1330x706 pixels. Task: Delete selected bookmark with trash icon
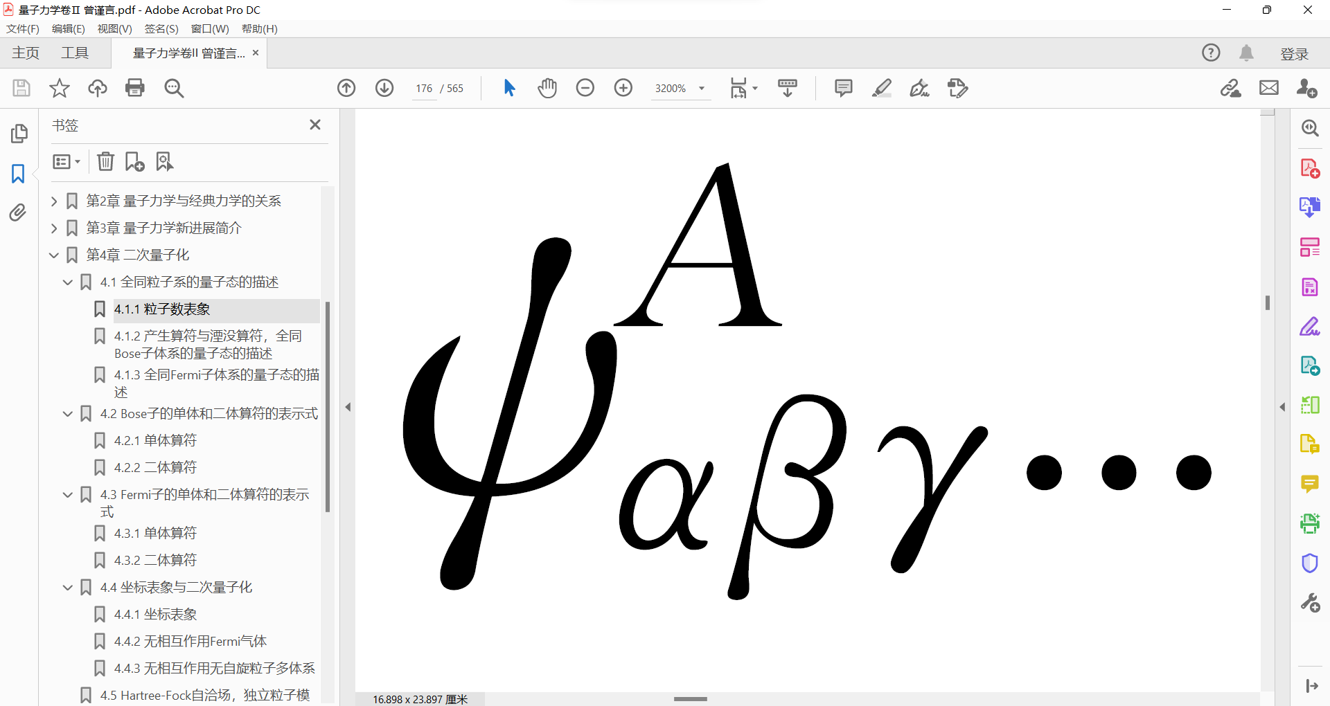(105, 161)
